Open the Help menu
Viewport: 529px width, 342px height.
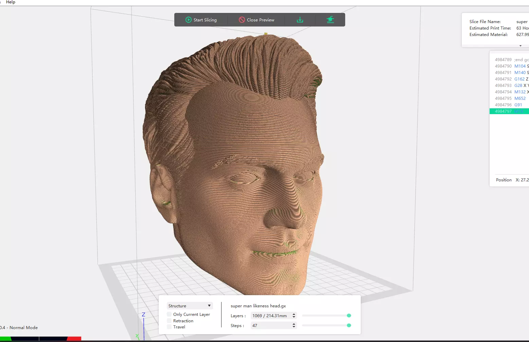11,2
